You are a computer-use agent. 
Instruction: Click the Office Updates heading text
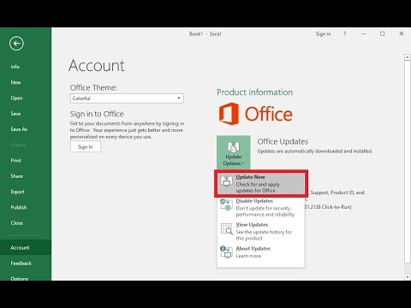pyautogui.click(x=283, y=142)
